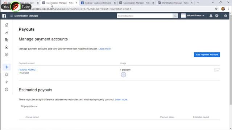The width and height of the screenshot is (232, 130).
Task: Click the Search Business field
Action: tap(145, 16)
